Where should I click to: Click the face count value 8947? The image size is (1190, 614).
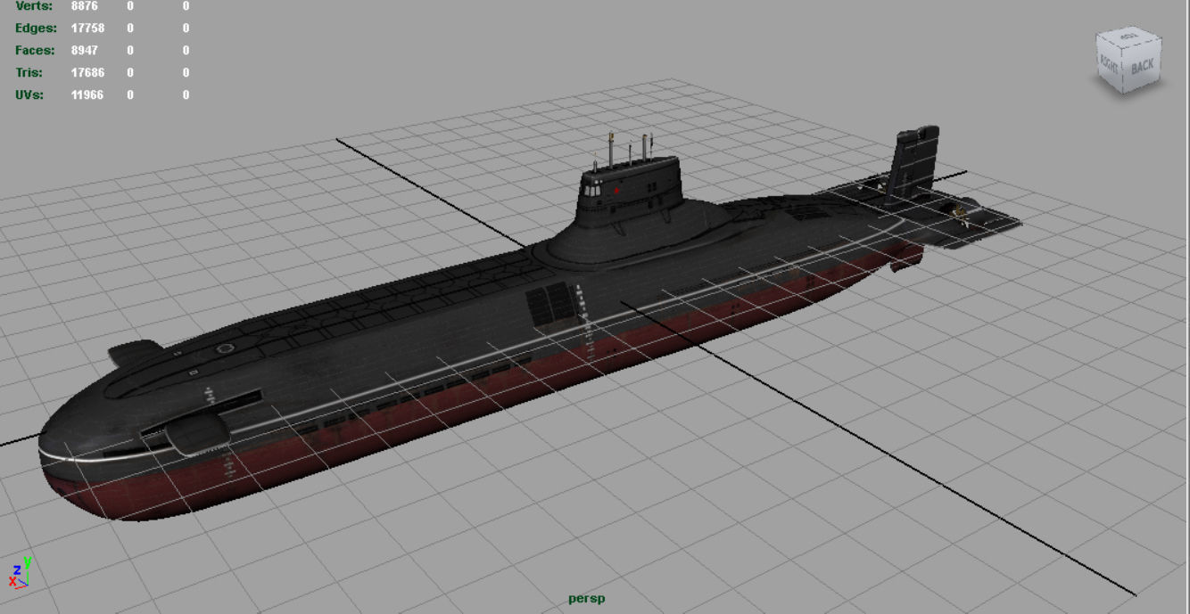[x=85, y=51]
